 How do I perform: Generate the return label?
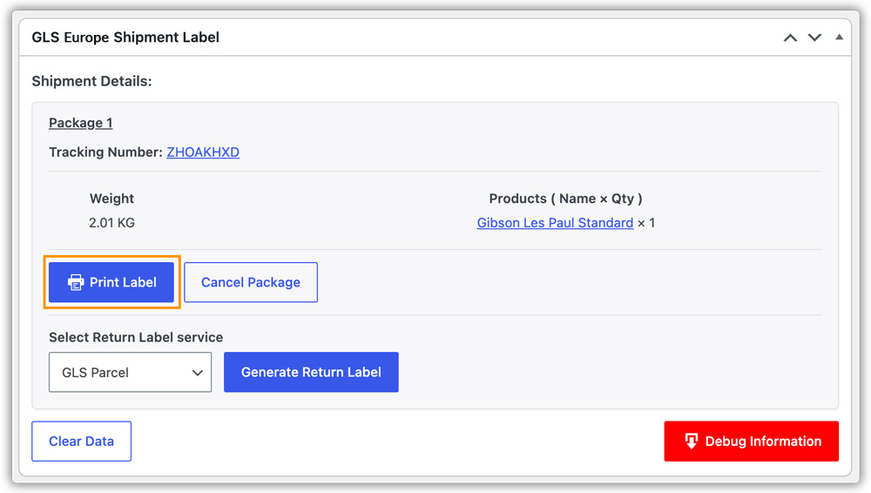click(311, 373)
